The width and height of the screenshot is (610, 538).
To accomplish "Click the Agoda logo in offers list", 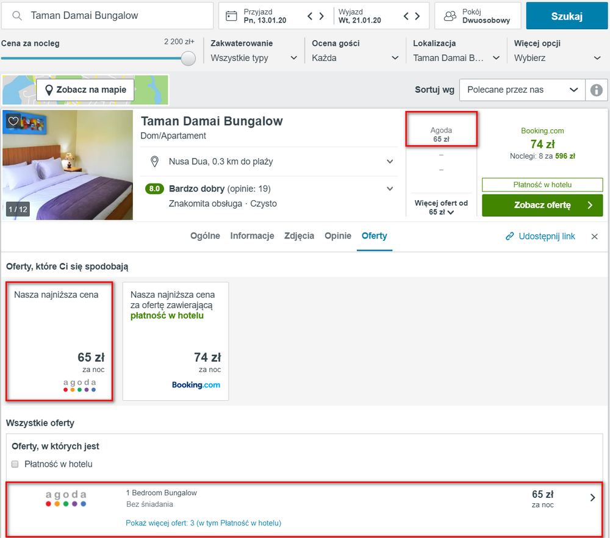I will point(66,498).
